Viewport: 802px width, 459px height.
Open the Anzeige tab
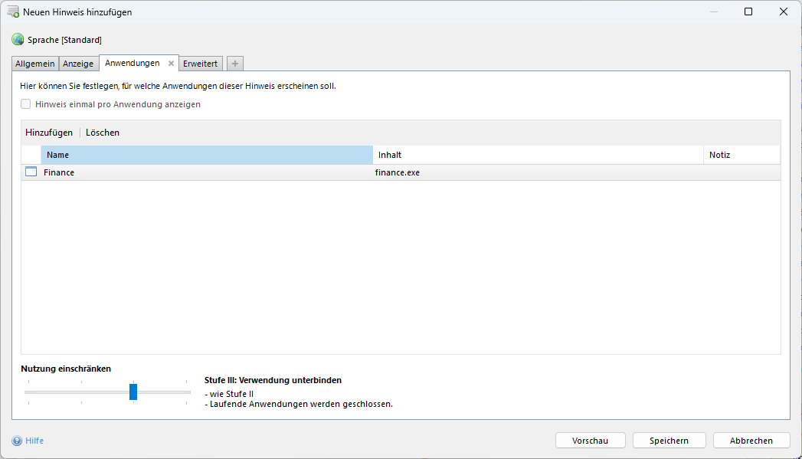(78, 64)
